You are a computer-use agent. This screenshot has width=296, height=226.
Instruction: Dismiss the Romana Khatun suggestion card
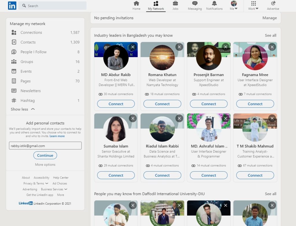179,47
